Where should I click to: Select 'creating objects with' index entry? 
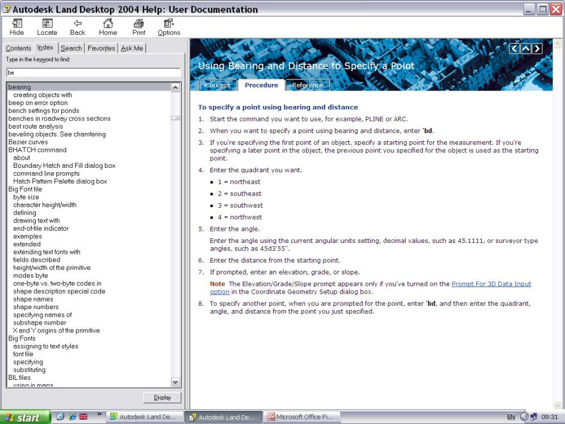(x=42, y=95)
